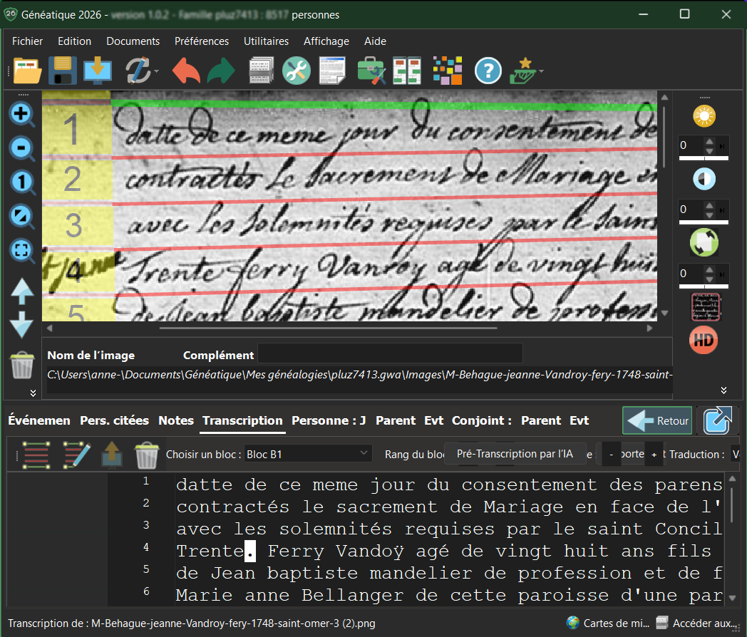This screenshot has width=747, height=637.
Task: Click the Complément input field
Action: [x=390, y=354]
